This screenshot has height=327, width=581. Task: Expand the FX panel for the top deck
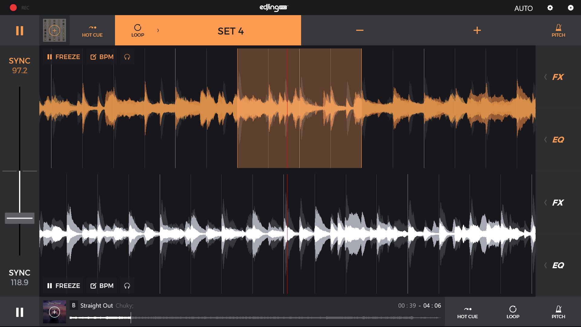[556, 77]
